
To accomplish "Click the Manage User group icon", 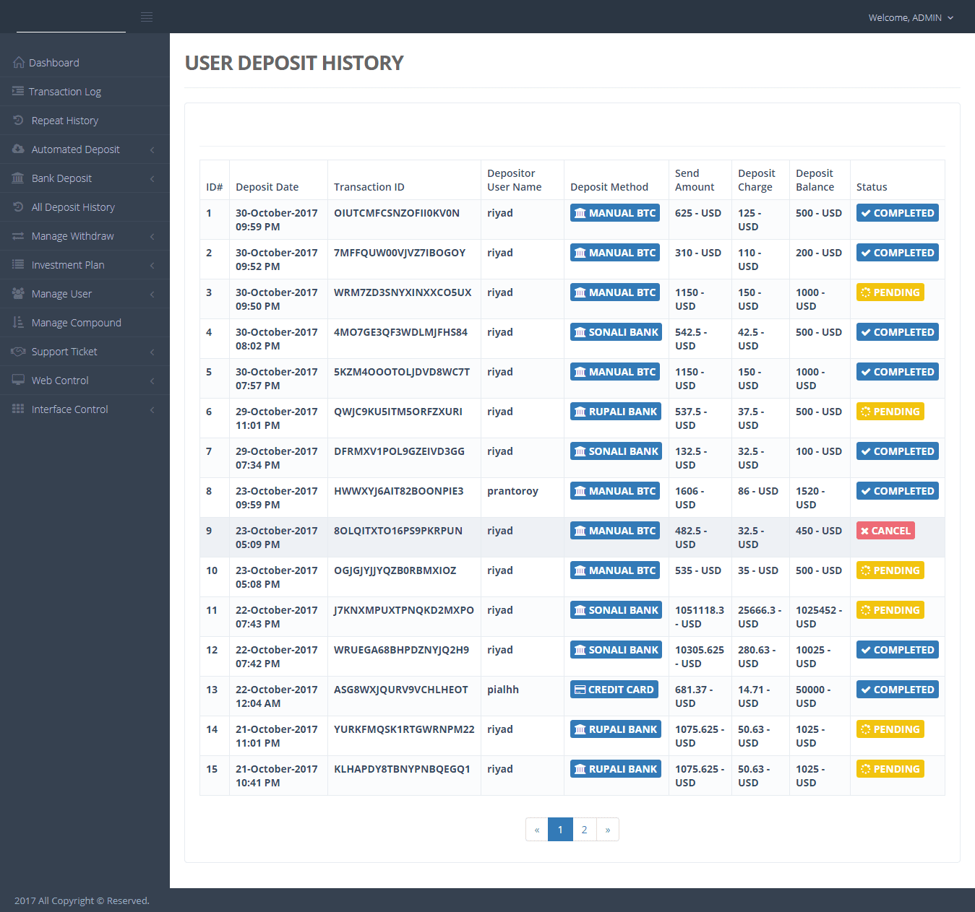I will [19, 294].
